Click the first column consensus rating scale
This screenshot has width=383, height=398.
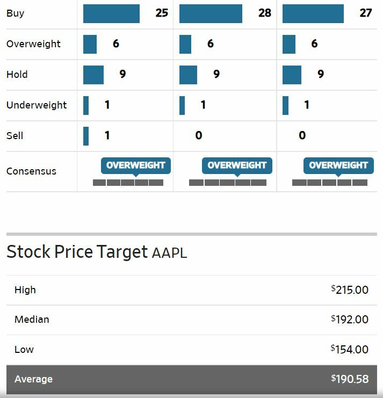click(x=128, y=183)
